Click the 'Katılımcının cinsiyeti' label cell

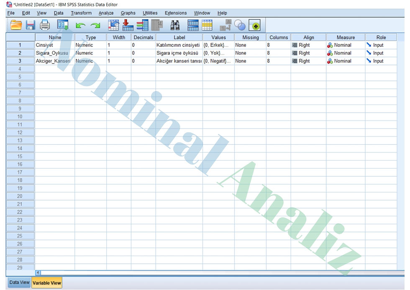pos(179,45)
